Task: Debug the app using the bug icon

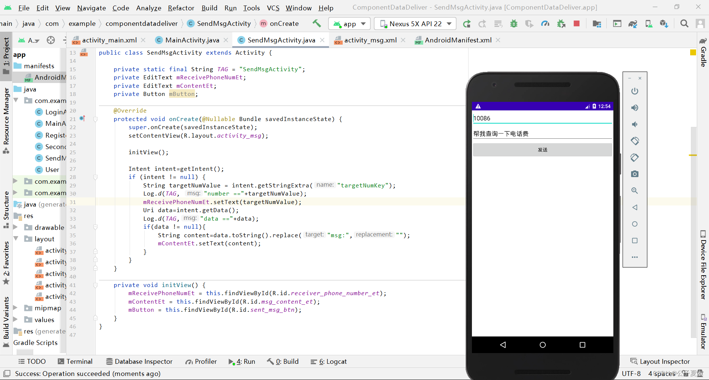Action: coord(514,23)
